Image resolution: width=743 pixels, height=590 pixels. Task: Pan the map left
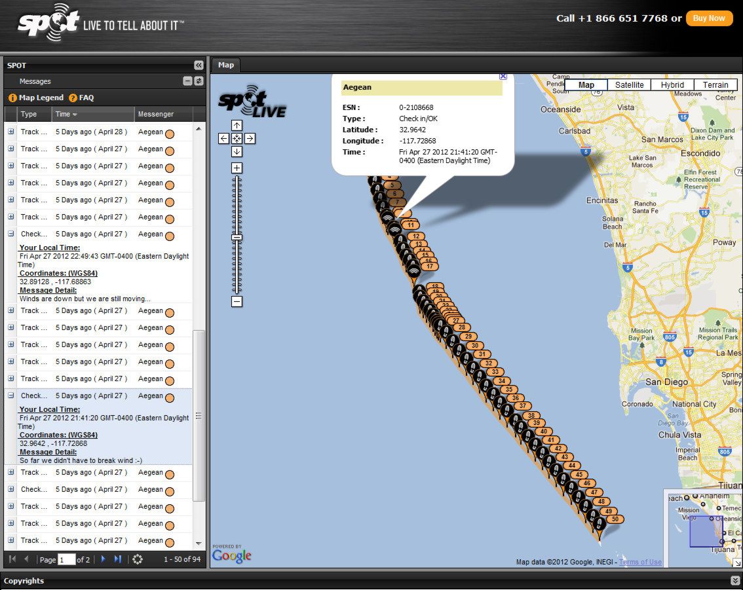click(x=223, y=138)
